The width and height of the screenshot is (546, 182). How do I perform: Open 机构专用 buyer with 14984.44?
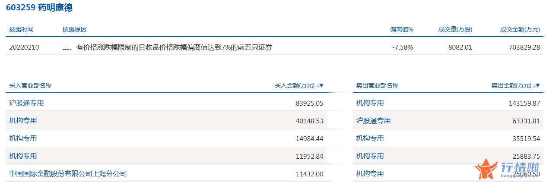point(23,138)
